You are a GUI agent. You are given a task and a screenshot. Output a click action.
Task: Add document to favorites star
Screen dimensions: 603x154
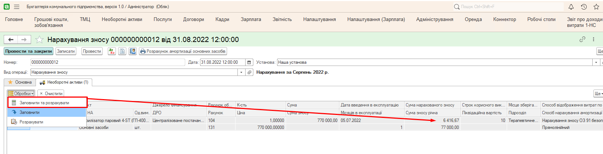pyautogui.click(x=39, y=39)
